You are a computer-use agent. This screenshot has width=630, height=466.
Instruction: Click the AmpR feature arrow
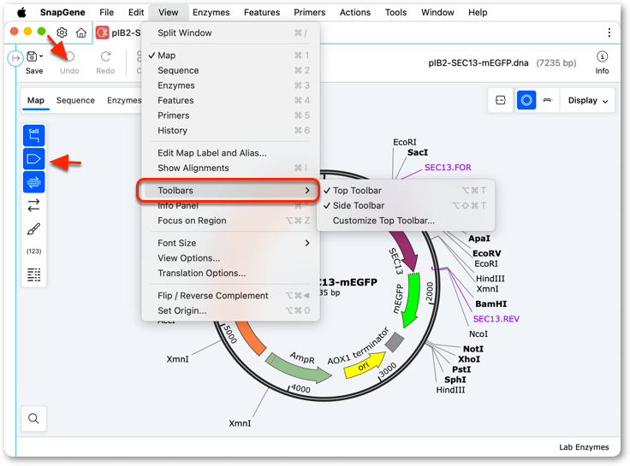click(298, 368)
